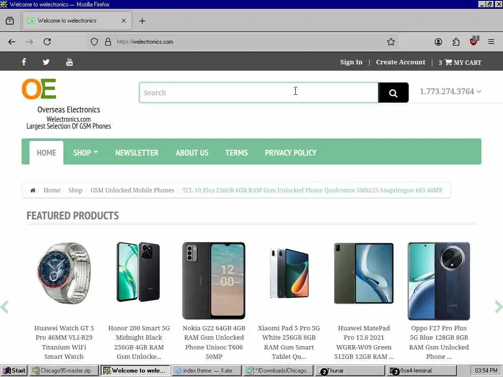The width and height of the screenshot is (503, 377).
Task: Switch to index.theme Kate taskbar window
Action: tap(206, 371)
